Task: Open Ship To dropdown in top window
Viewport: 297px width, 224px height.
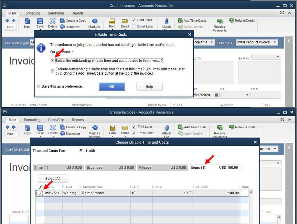Action: click(x=278, y=57)
